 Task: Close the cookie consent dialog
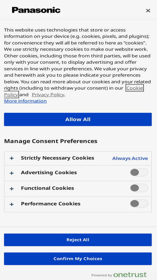(148, 11)
